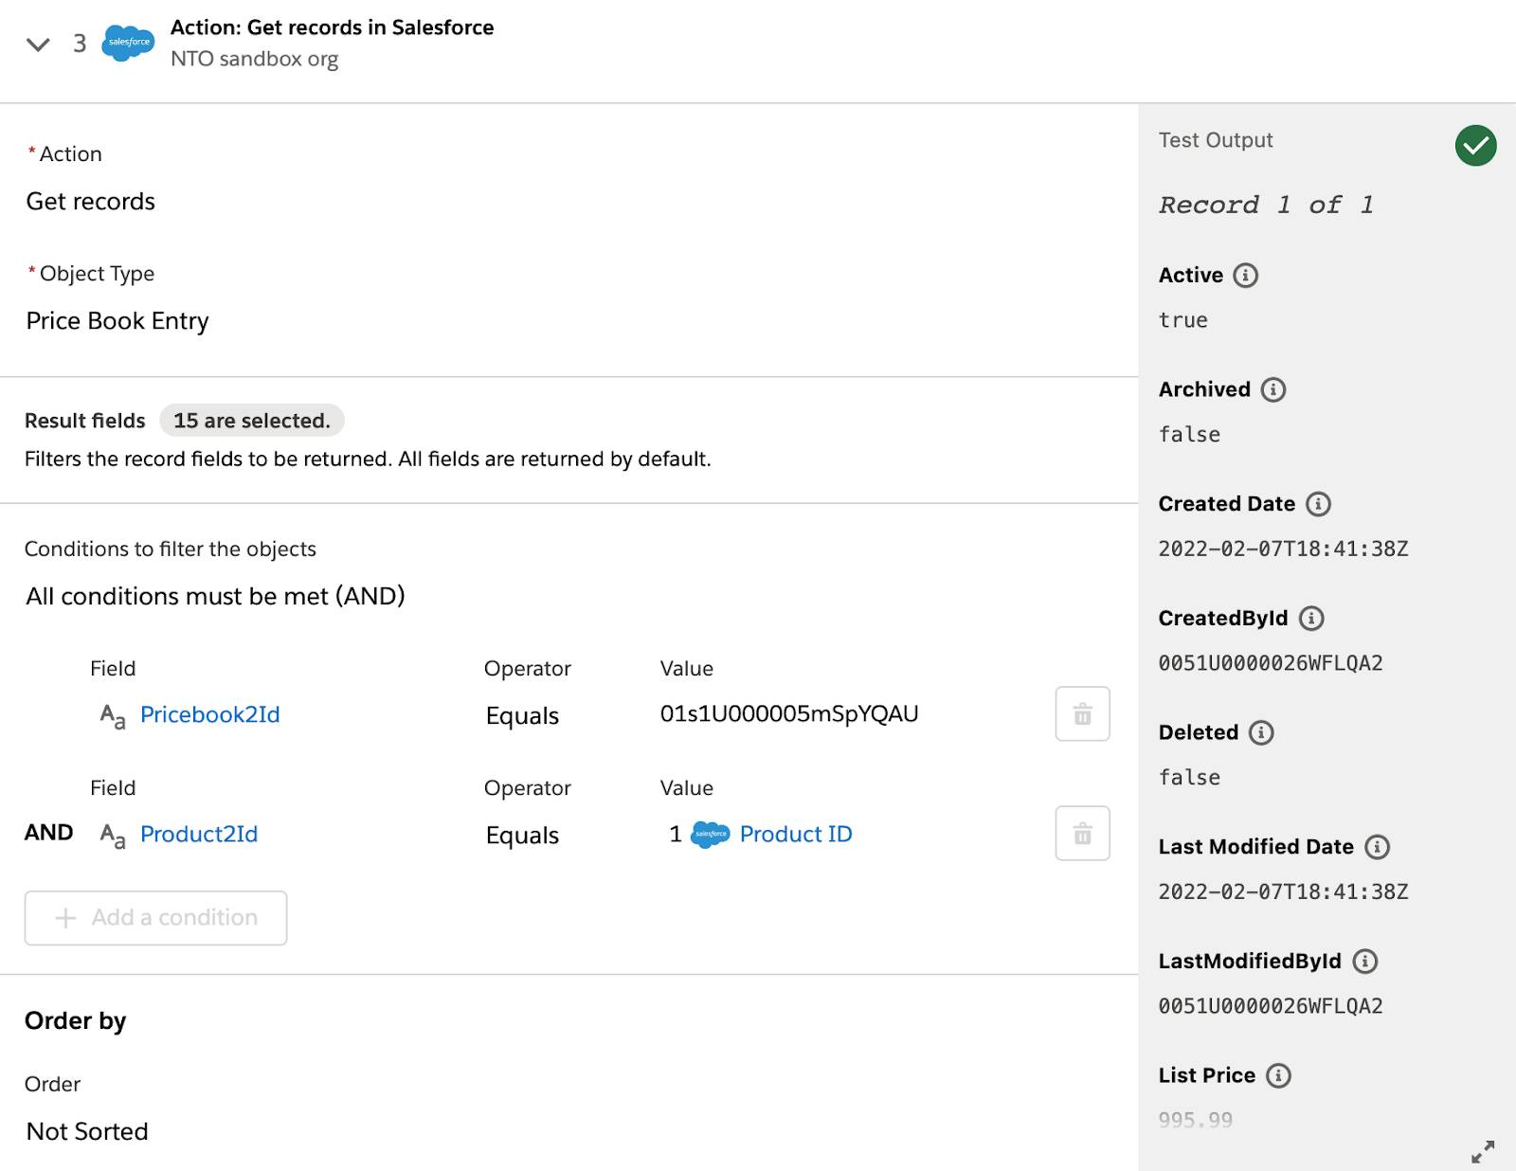Image resolution: width=1516 pixels, height=1171 pixels.
Task: Open the 'All conditions must be met (AND)' selector
Action: pyautogui.click(x=215, y=596)
